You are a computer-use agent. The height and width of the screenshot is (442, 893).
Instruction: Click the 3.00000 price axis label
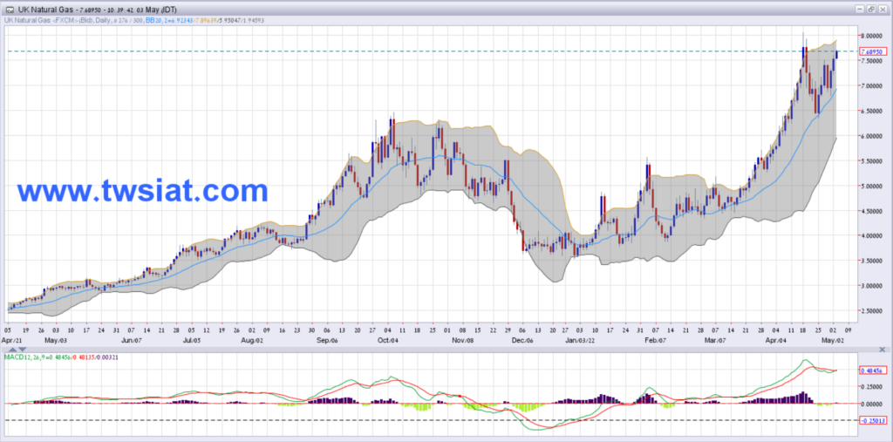click(x=871, y=286)
